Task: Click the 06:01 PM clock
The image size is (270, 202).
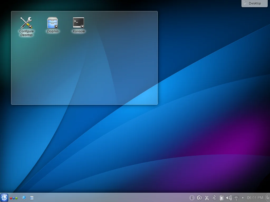Action: point(255,198)
